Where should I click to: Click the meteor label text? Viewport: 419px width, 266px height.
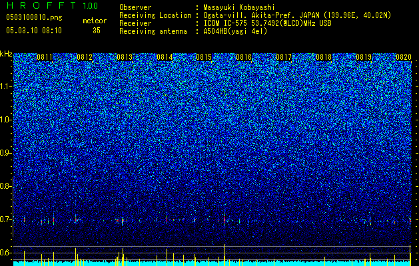pos(95,21)
